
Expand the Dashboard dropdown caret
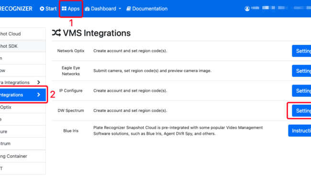pos(120,9)
